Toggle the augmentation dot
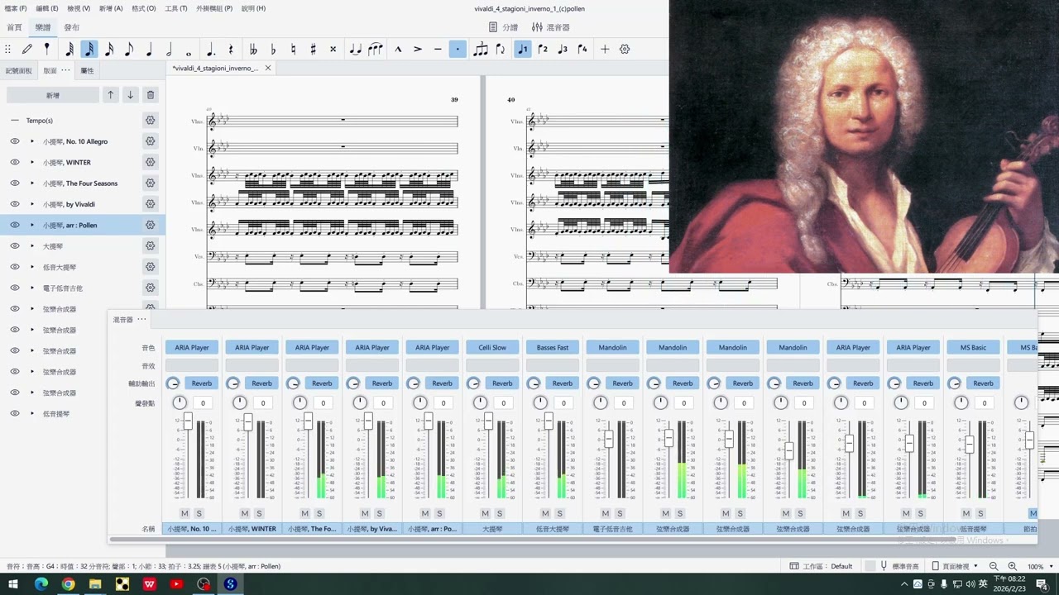Screen dimensions: 1059x595 coord(211,50)
